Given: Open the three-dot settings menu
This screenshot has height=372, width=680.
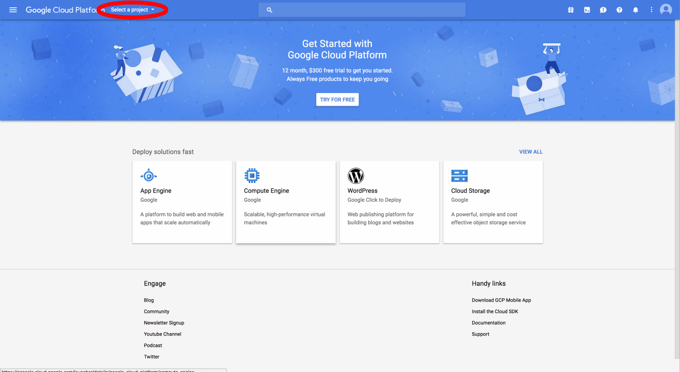Looking at the screenshot, I should coord(651,10).
